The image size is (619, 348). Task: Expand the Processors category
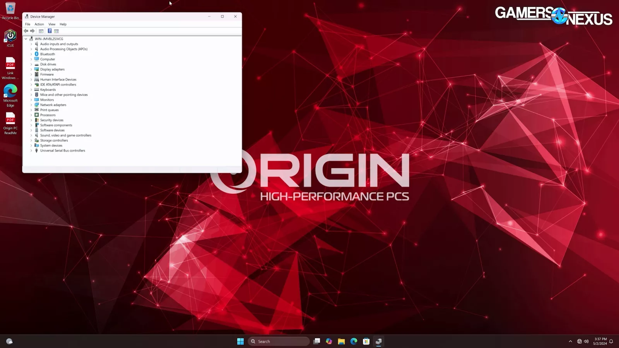[x=31, y=115]
